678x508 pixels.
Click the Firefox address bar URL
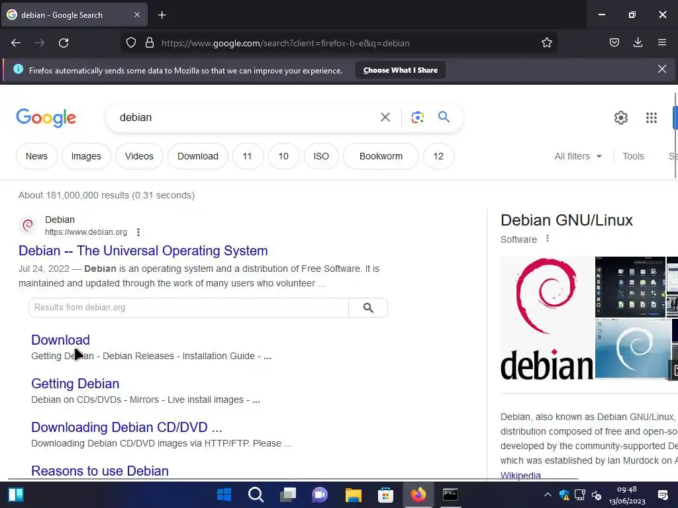[285, 43]
